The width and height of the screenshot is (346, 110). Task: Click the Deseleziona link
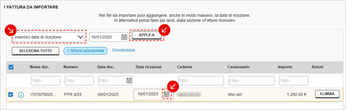(x=123, y=50)
